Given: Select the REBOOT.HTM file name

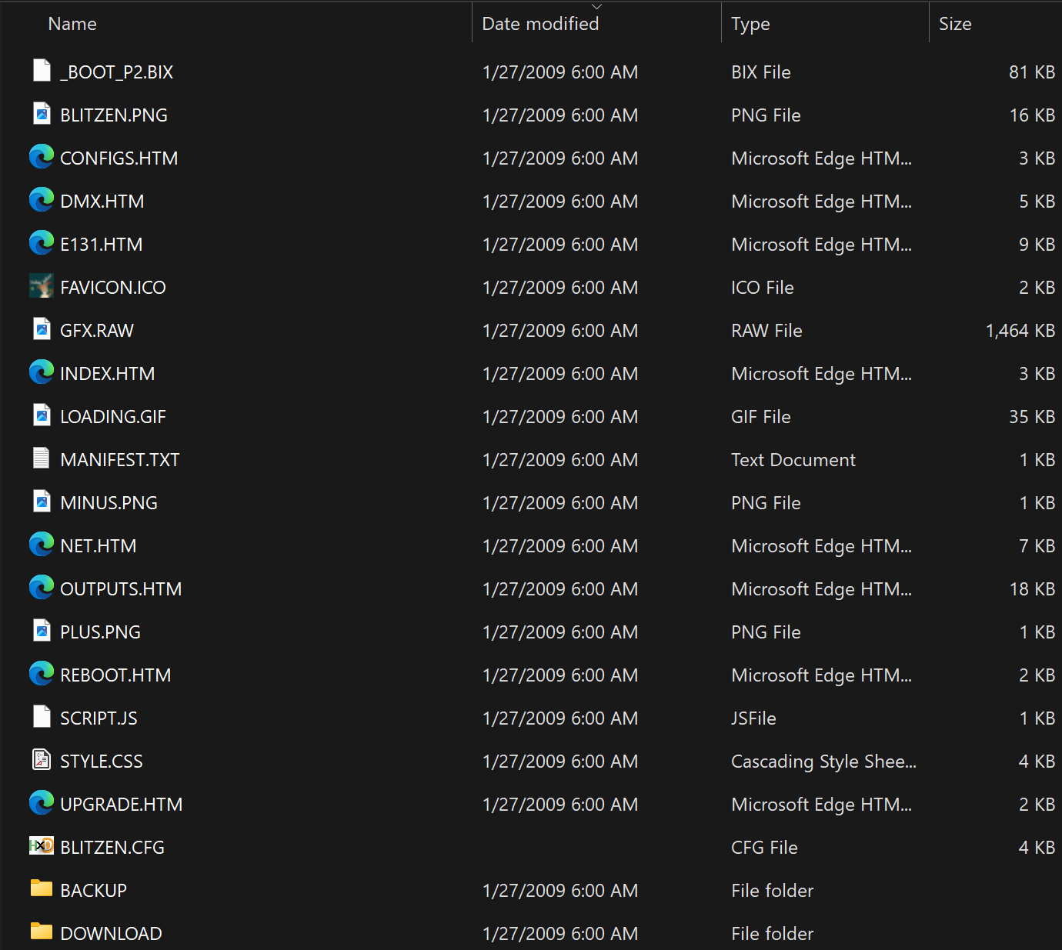Looking at the screenshot, I should pyautogui.click(x=115, y=675).
